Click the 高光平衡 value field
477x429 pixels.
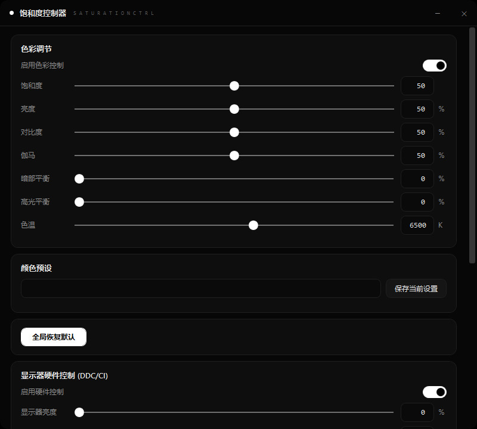click(x=417, y=202)
